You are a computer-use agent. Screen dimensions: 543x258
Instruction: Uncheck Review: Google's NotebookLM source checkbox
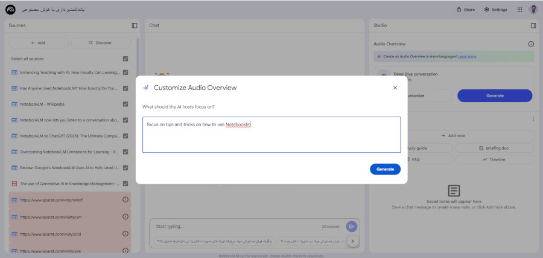[125, 168]
